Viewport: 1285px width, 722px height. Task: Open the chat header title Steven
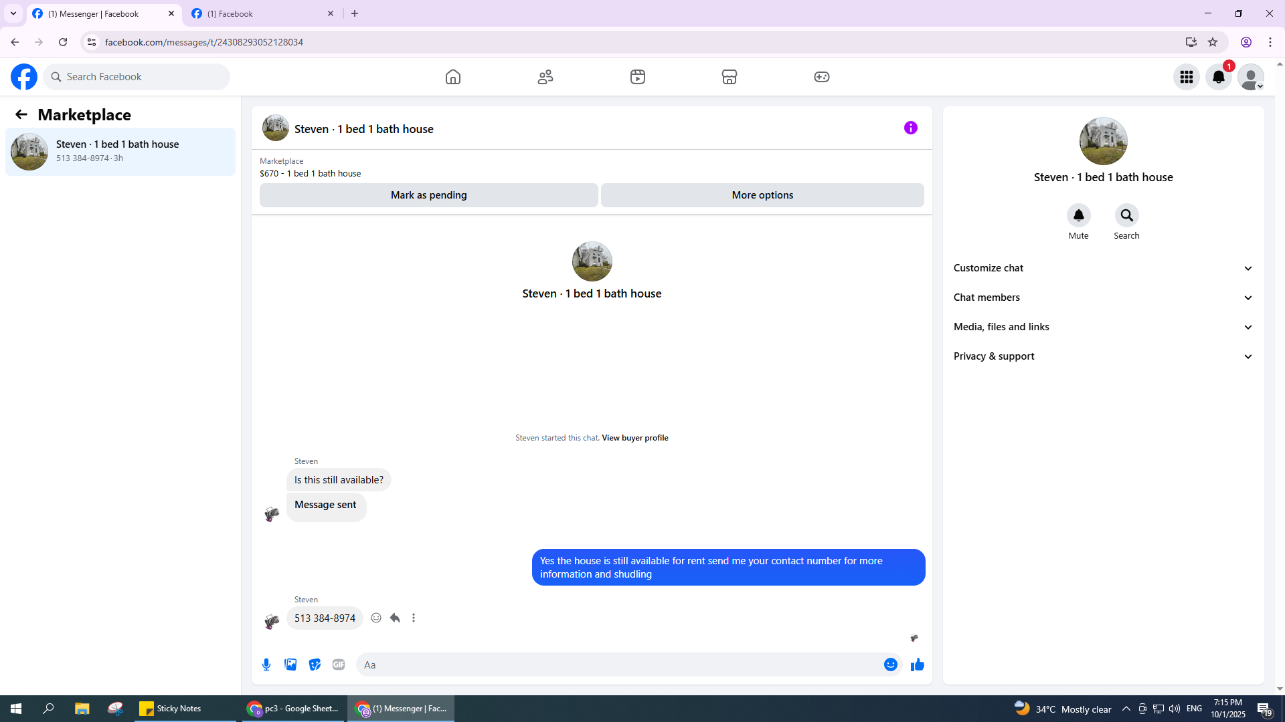pyautogui.click(x=364, y=129)
